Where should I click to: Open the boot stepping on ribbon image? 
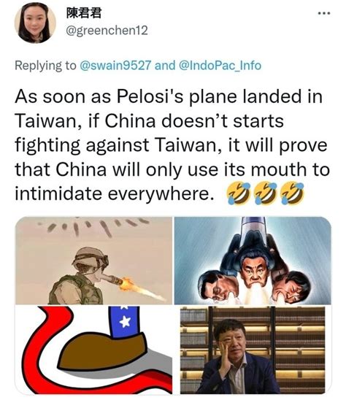pos(93,350)
